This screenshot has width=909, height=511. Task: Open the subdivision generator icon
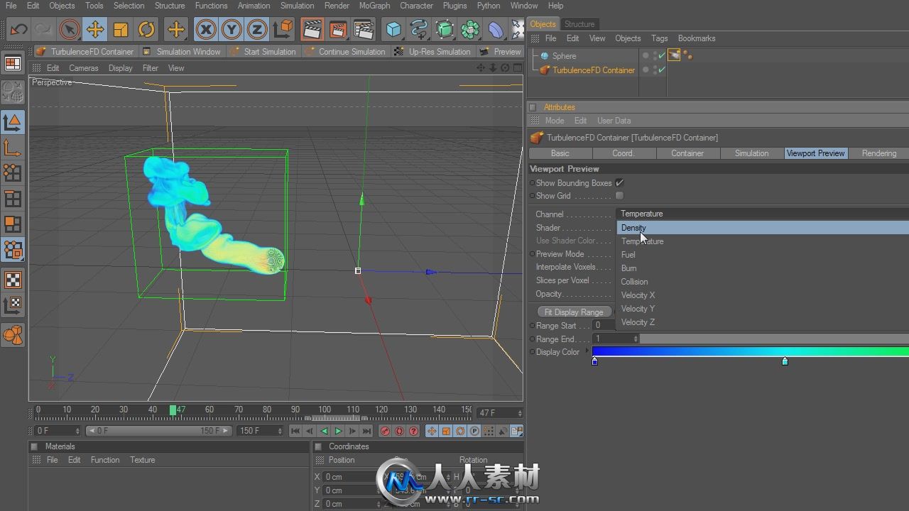445,30
